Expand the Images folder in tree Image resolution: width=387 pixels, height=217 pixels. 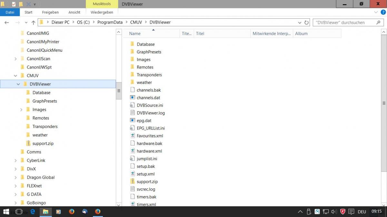21,110
